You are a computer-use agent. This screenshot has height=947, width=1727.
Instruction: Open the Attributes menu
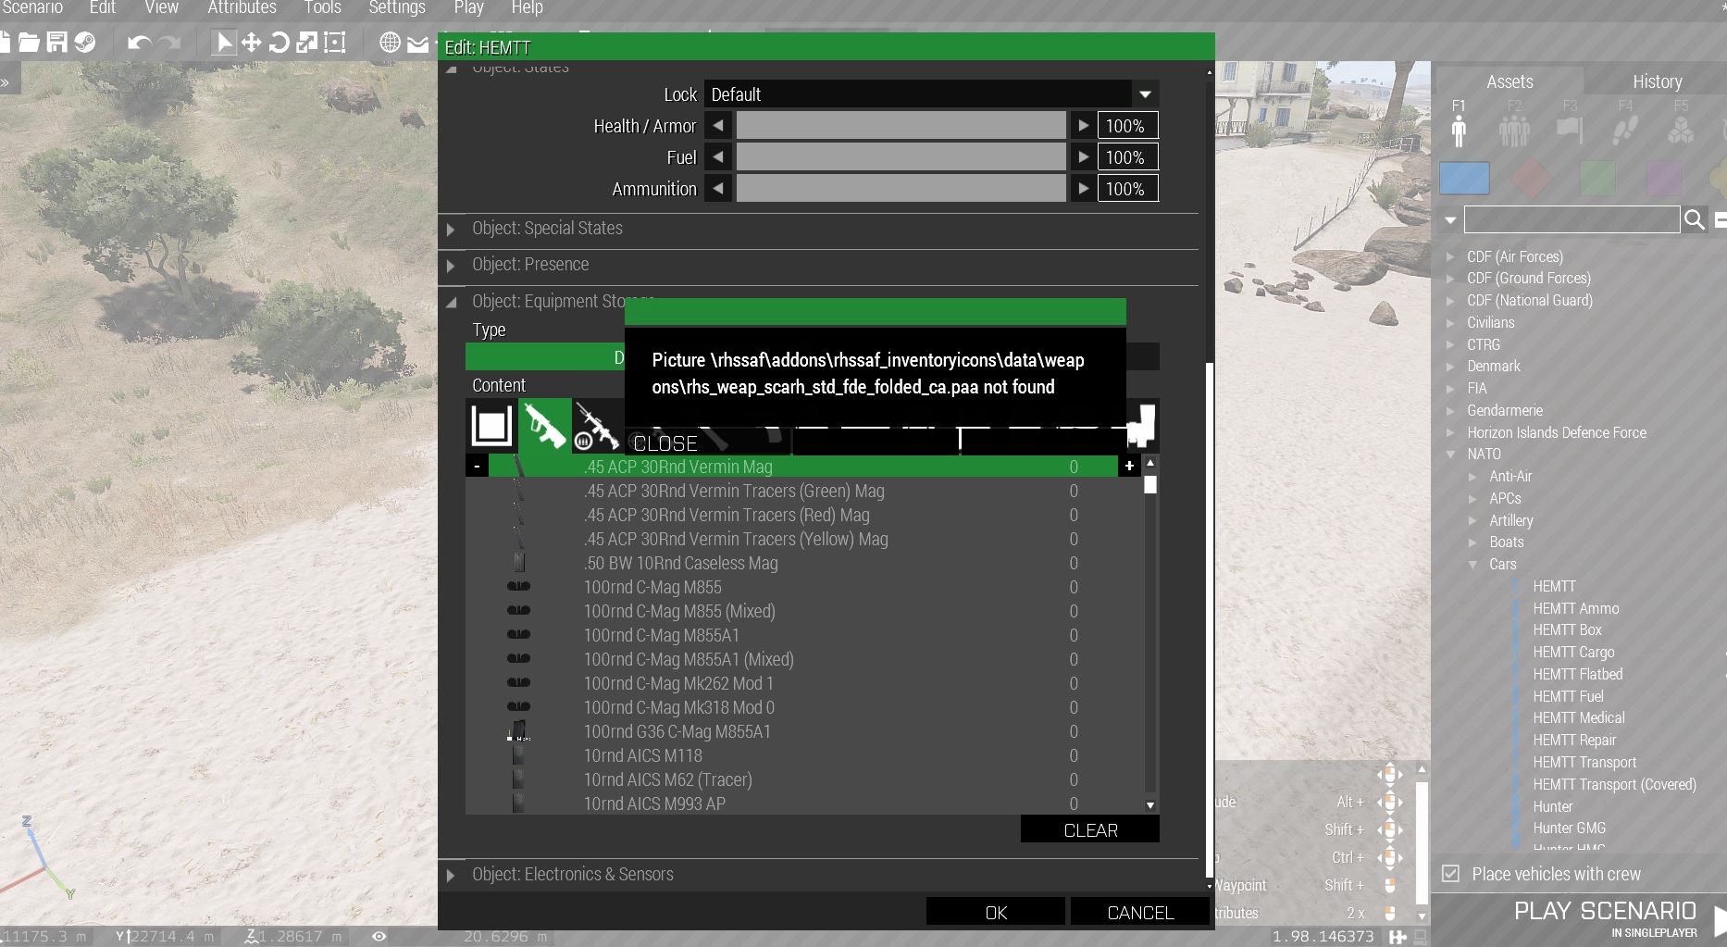(x=242, y=8)
